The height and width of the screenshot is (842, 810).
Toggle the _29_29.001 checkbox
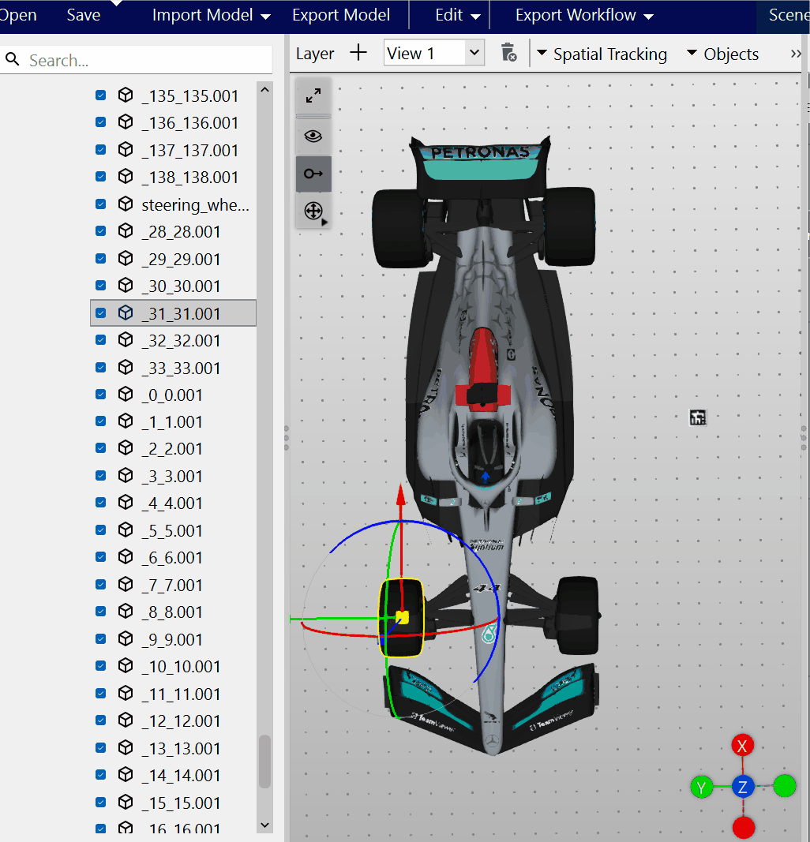coord(100,258)
